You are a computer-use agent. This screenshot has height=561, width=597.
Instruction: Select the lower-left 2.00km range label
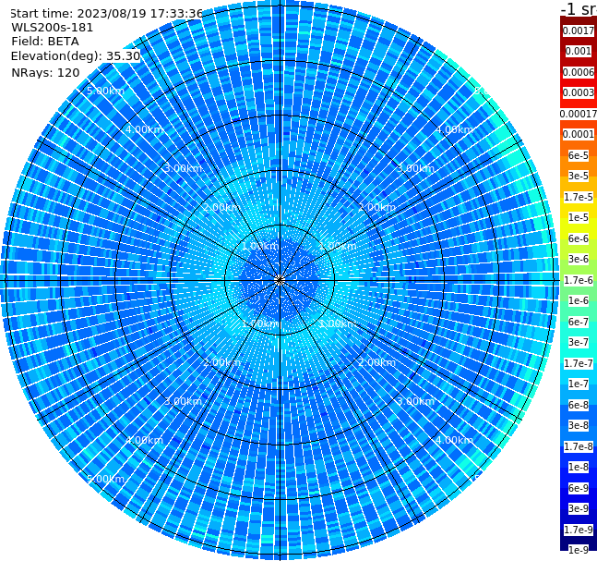pos(222,362)
